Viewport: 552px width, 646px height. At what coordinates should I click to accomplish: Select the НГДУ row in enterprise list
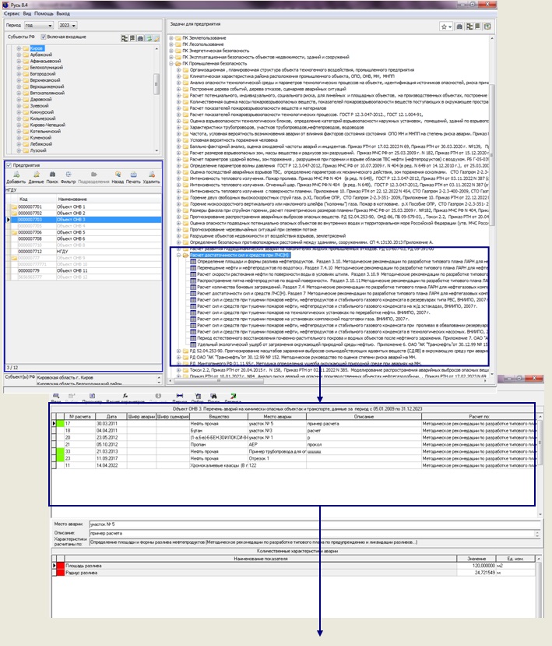[78, 251]
